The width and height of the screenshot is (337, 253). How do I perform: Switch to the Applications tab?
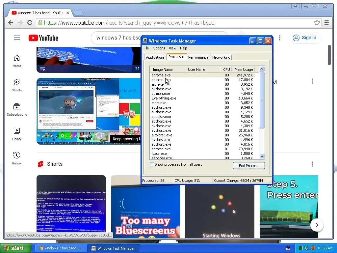coord(155,57)
